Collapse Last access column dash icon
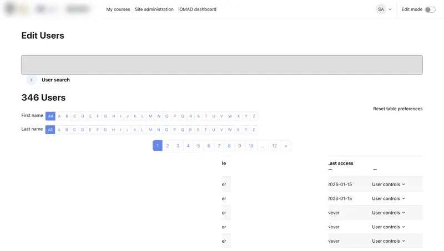444x251 pixels. click(x=330, y=170)
